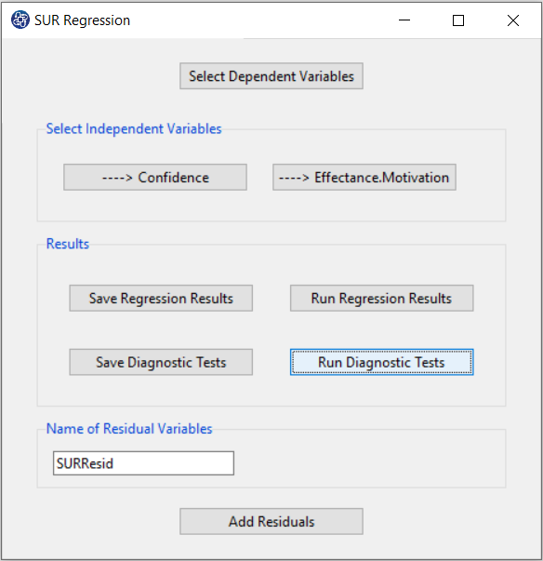Click the Add Residuals button
543x561 pixels.
[x=271, y=522]
